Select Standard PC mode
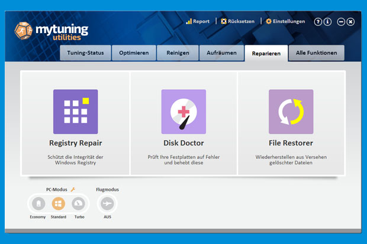Viewport: 367px width, 244px height. click(58, 203)
